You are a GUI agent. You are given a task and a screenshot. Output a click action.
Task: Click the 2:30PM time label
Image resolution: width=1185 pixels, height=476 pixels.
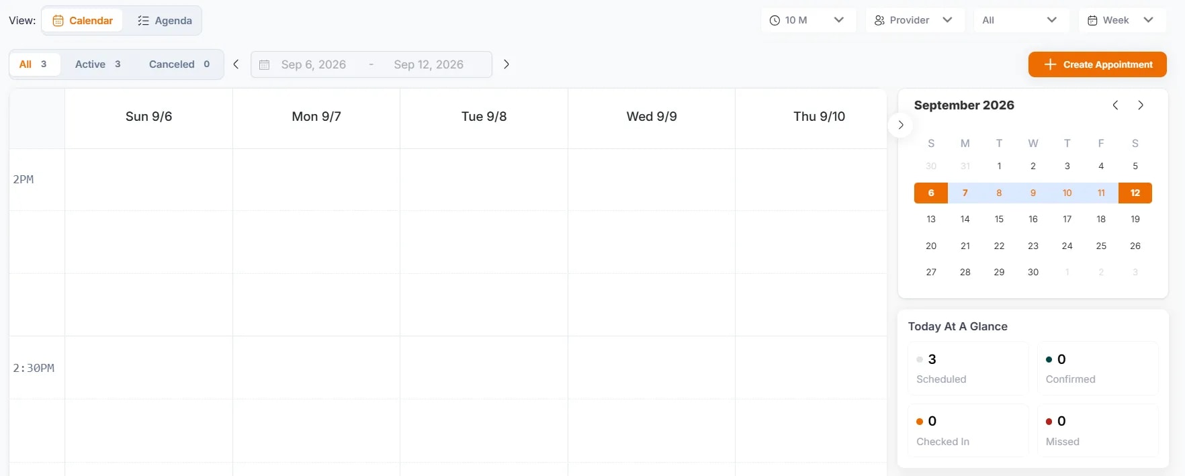pos(34,368)
